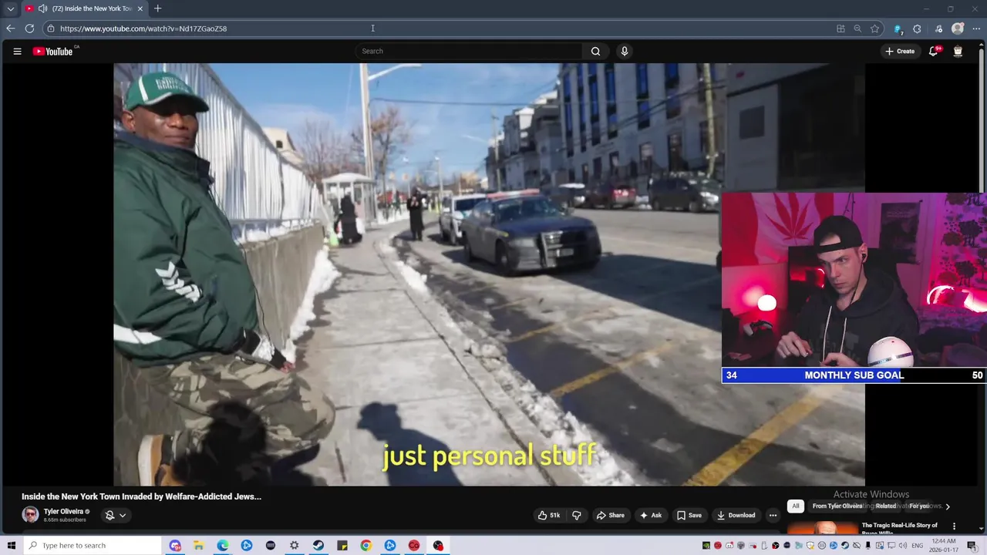Open the YouTube account avatar menu
The height and width of the screenshot is (555, 987).
pyautogui.click(x=958, y=52)
